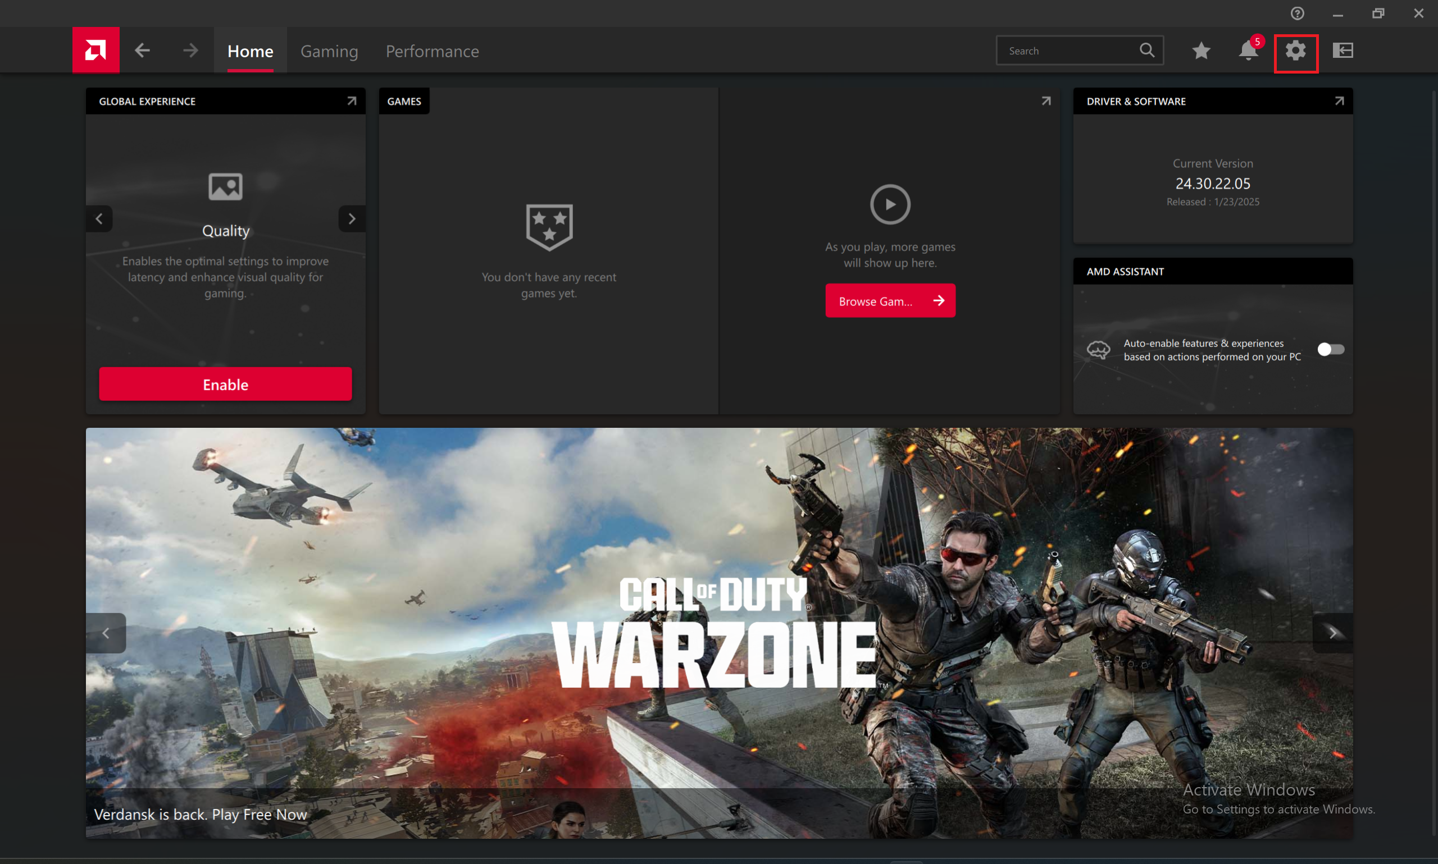Click the AMD ASSISTANT heading

(1125, 271)
